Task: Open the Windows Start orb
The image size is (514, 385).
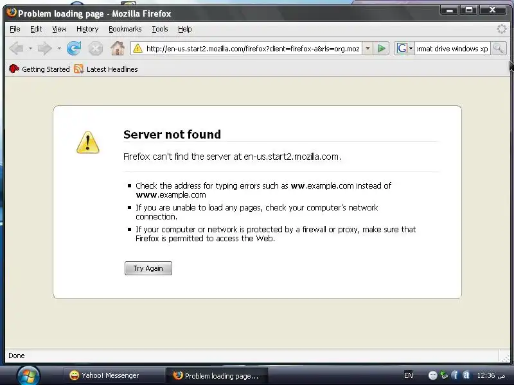Action: click(x=28, y=375)
